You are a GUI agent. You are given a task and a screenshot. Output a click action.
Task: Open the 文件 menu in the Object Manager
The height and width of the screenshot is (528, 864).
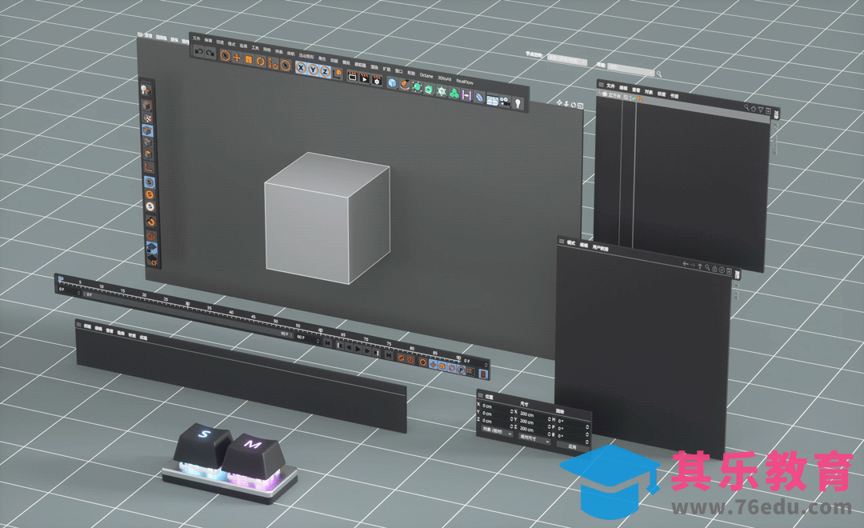(x=610, y=86)
